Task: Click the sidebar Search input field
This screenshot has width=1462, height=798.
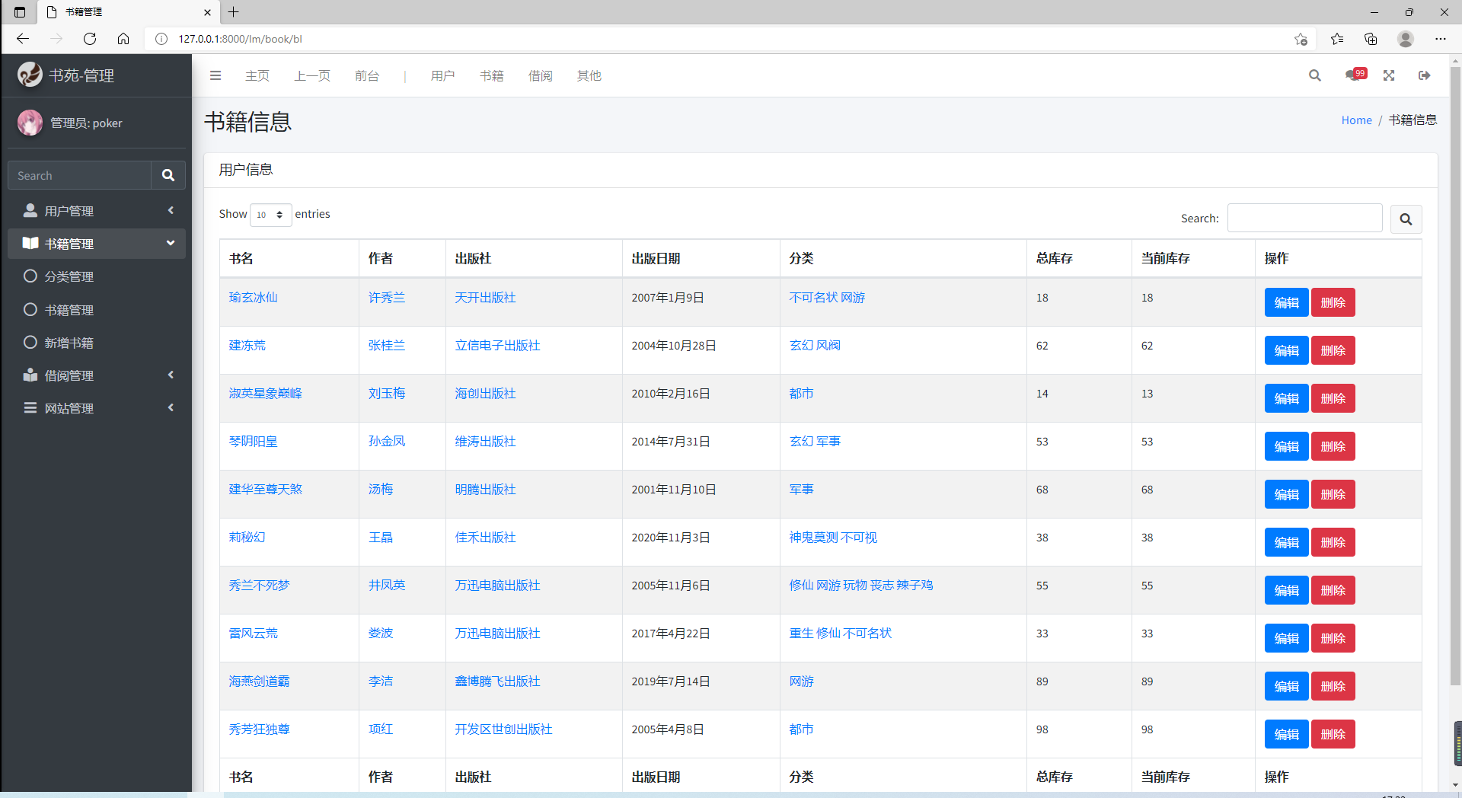Action: [80, 175]
